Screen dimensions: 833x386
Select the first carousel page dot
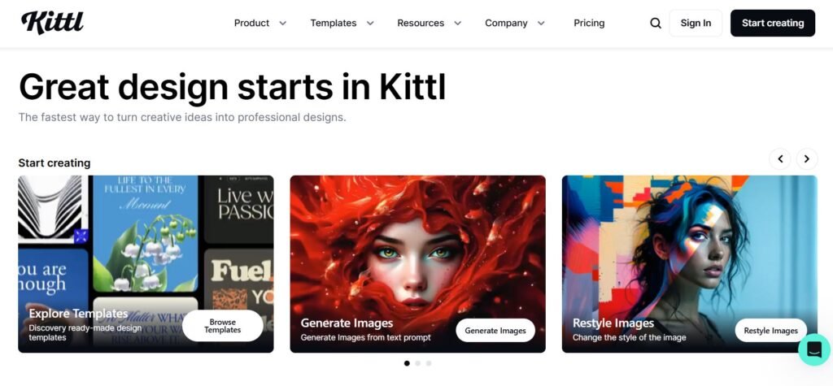[407, 363]
